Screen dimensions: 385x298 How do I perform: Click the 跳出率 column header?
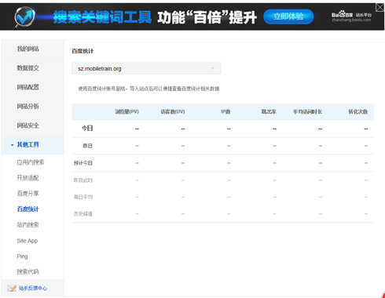pyautogui.click(x=269, y=112)
